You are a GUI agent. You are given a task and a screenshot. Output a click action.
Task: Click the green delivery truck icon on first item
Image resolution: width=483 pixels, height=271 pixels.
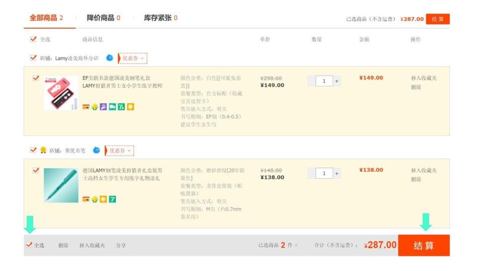click(x=112, y=107)
